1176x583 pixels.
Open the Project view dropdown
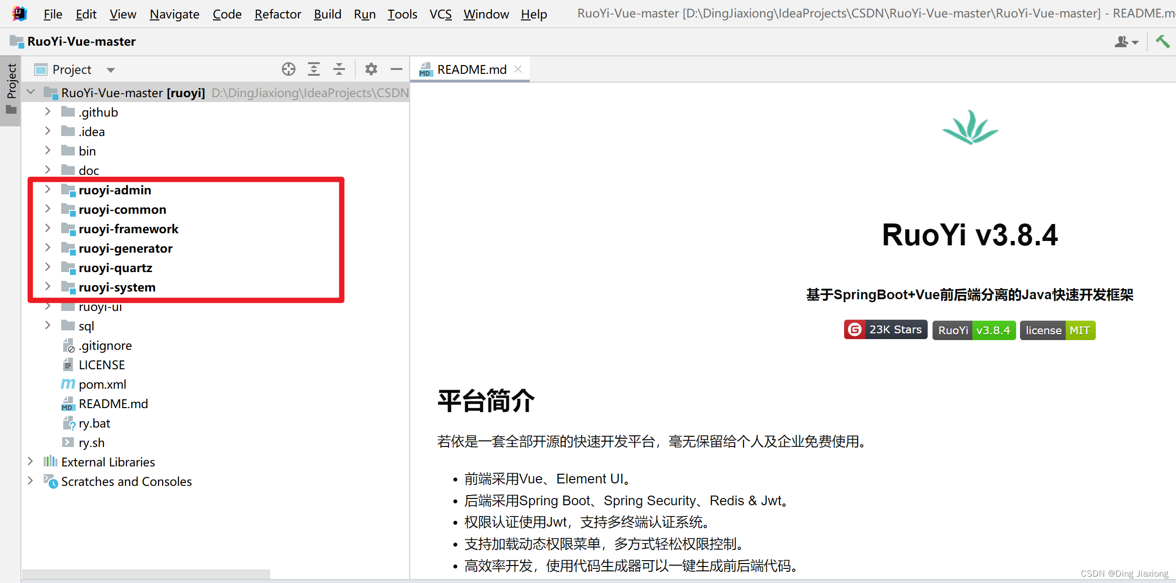[x=111, y=70]
